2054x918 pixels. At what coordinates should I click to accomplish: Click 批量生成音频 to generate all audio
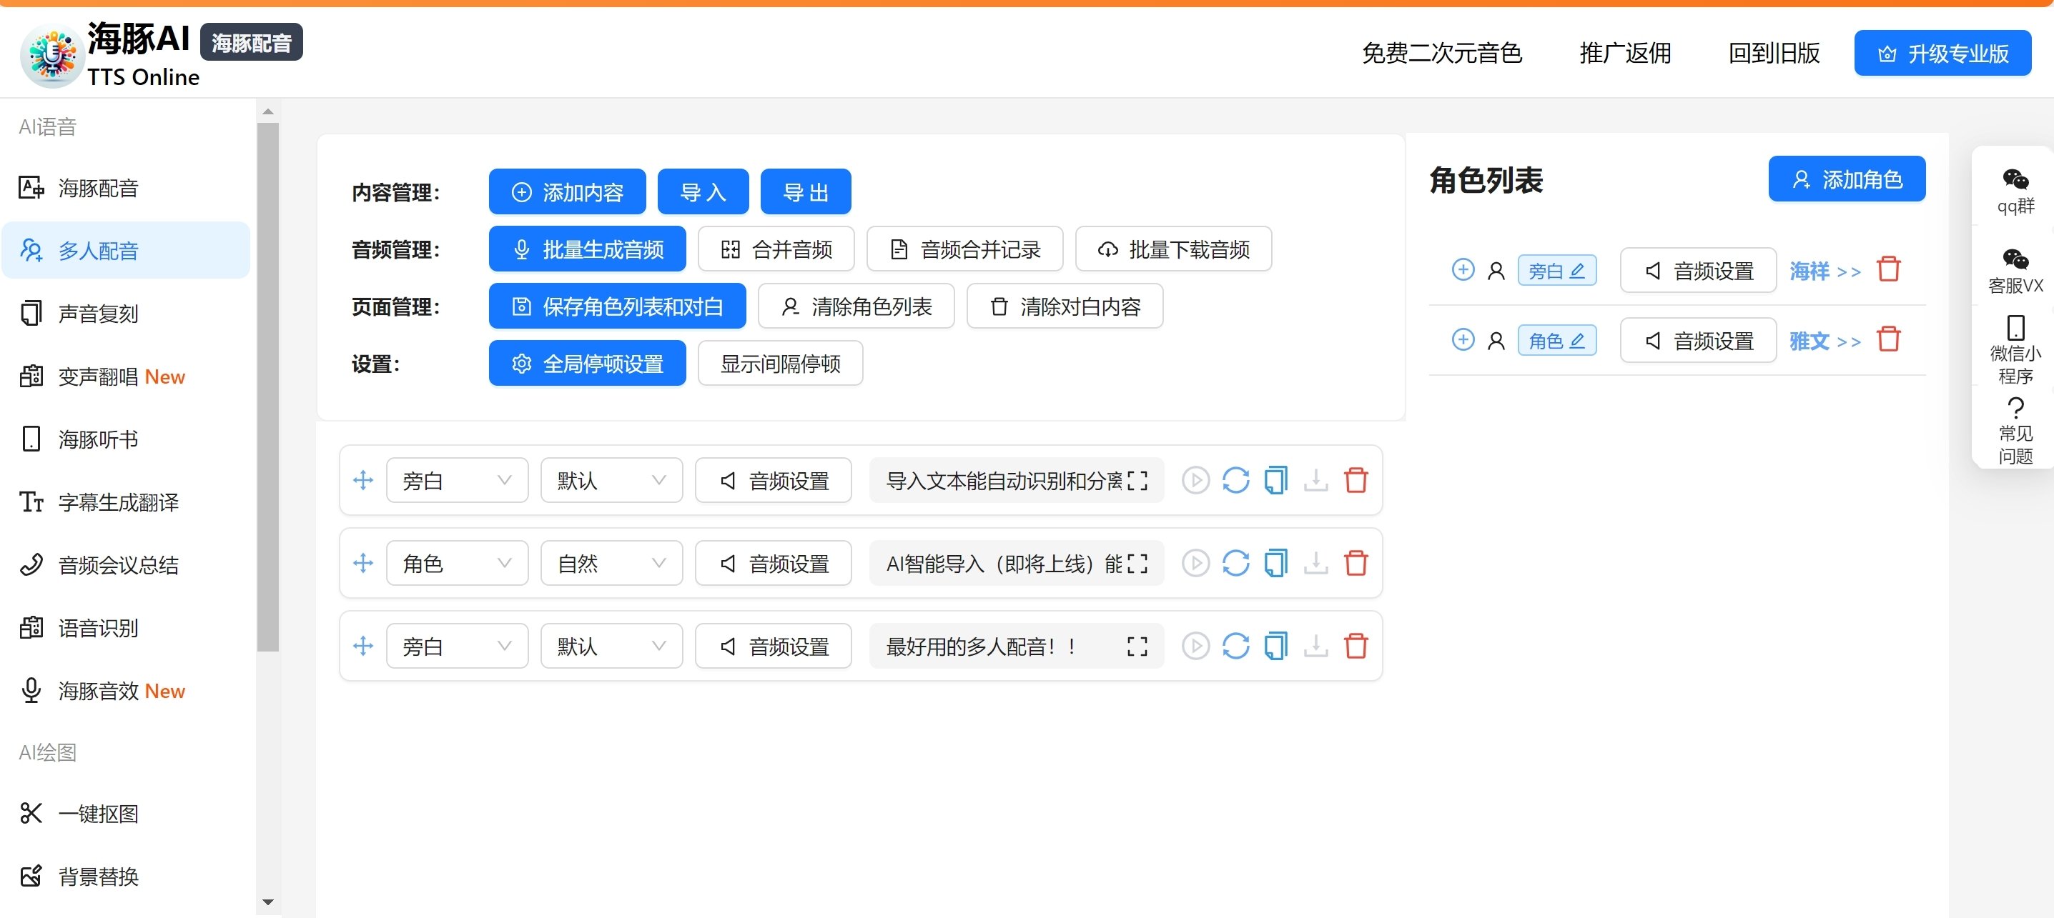[587, 249]
